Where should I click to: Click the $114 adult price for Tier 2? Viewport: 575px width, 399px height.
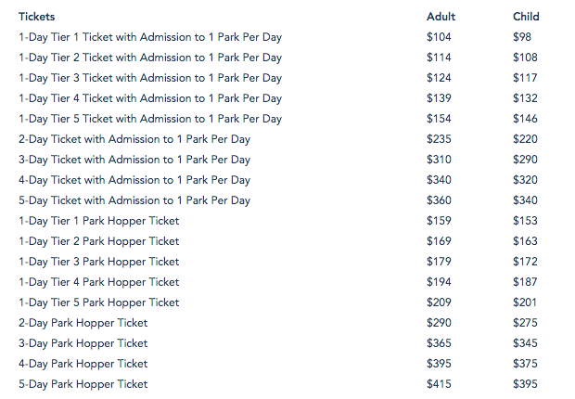tap(440, 58)
